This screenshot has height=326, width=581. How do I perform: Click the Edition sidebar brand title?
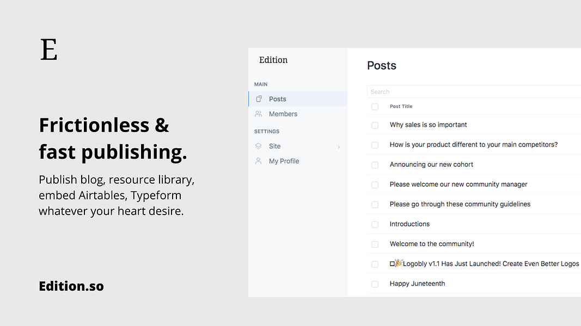pyautogui.click(x=273, y=60)
